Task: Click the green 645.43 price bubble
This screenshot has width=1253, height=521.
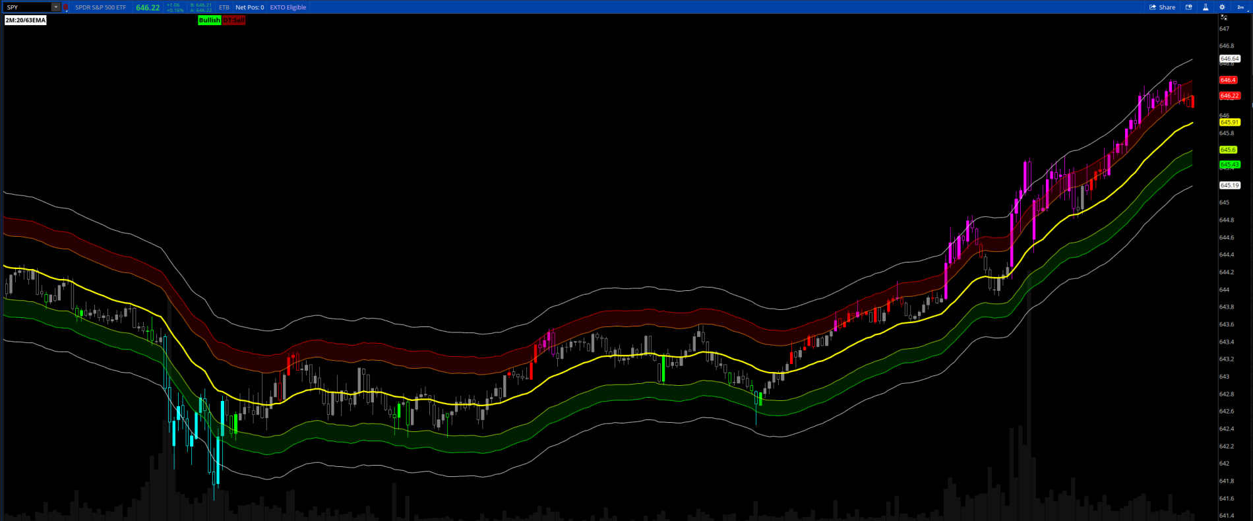Action: click(x=1229, y=164)
